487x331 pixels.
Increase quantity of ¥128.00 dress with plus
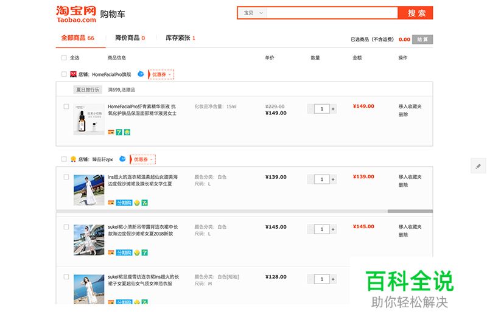pos(333,279)
